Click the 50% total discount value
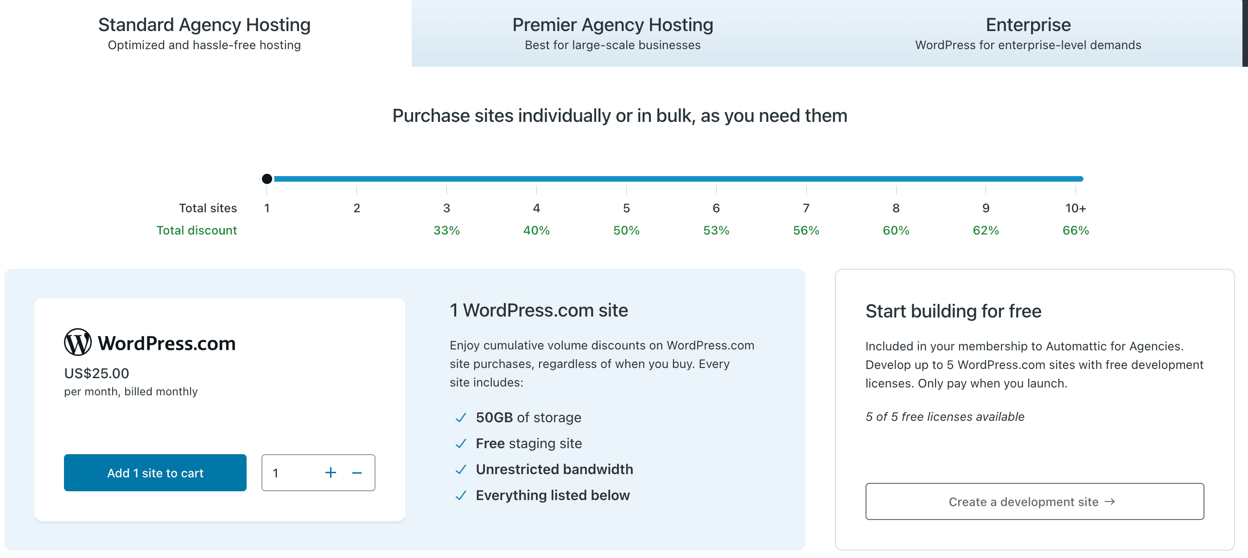Image resolution: width=1248 pixels, height=558 pixels. coord(626,230)
